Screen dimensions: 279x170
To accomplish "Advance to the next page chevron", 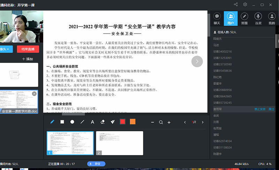I will pyautogui.click(x=203, y=122).
